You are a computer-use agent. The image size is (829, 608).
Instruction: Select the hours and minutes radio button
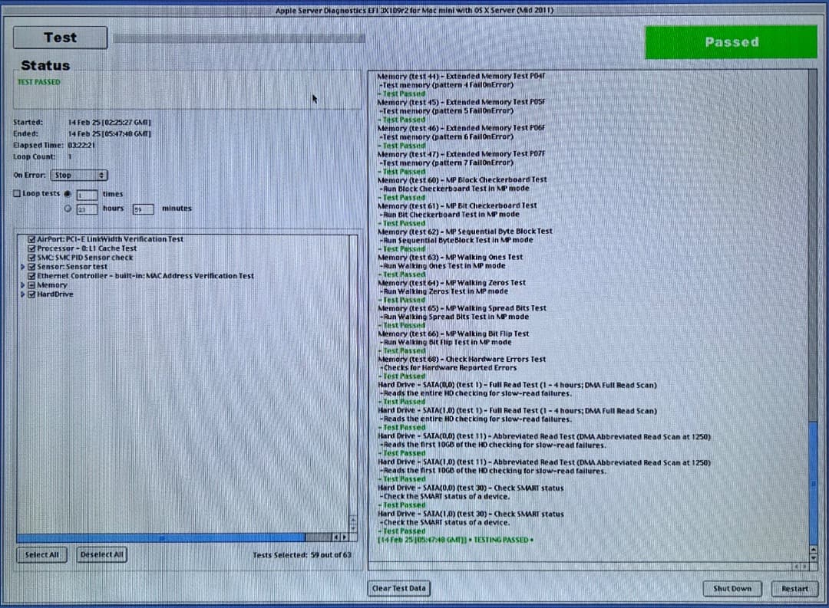68,208
